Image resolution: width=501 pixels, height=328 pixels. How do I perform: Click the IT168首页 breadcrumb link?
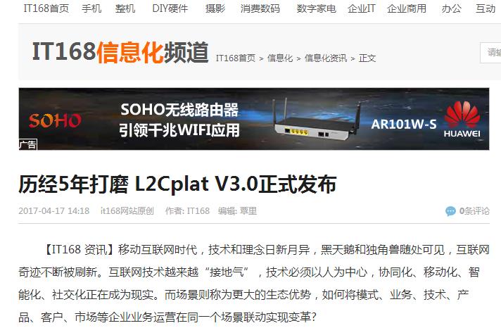pyautogui.click(x=236, y=58)
